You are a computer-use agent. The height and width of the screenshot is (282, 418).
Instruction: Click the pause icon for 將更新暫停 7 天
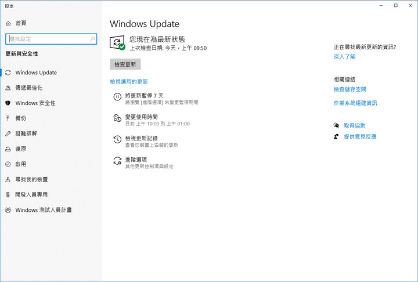pos(117,96)
